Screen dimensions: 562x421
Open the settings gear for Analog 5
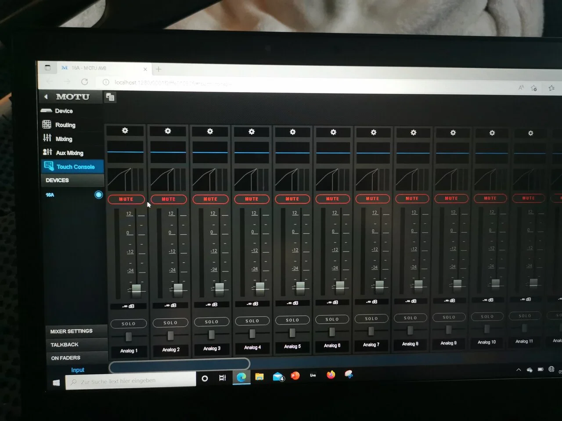[293, 132]
